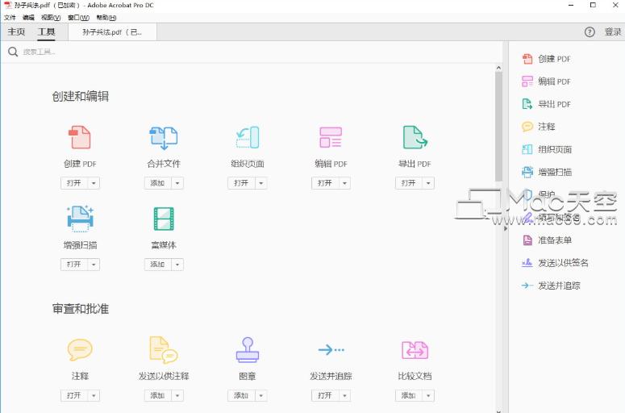Expand dropdown arrow under 合并文件
This screenshot has width=625, height=413.
tap(177, 183)
